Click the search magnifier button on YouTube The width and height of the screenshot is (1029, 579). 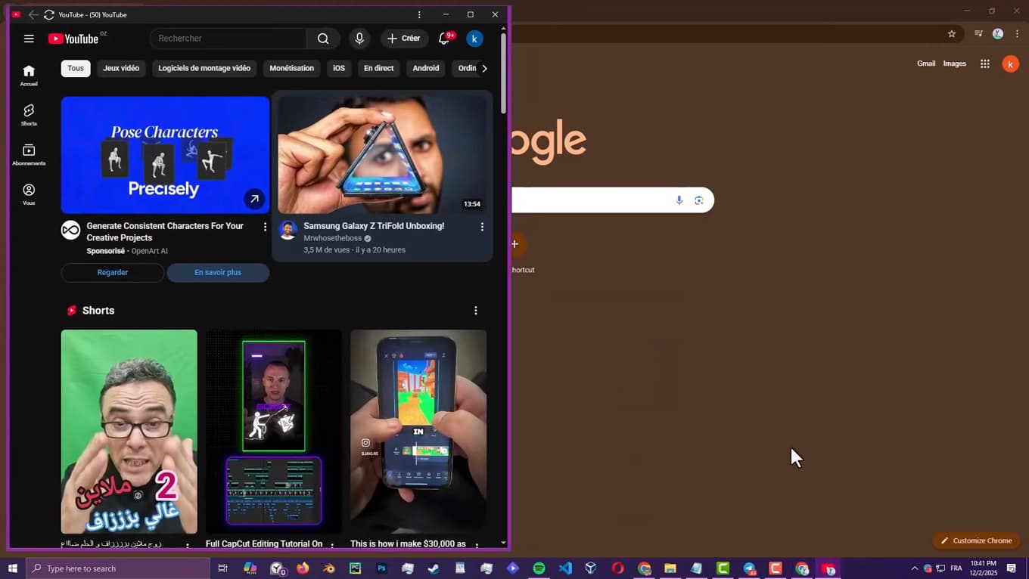(x=323, y=39)
